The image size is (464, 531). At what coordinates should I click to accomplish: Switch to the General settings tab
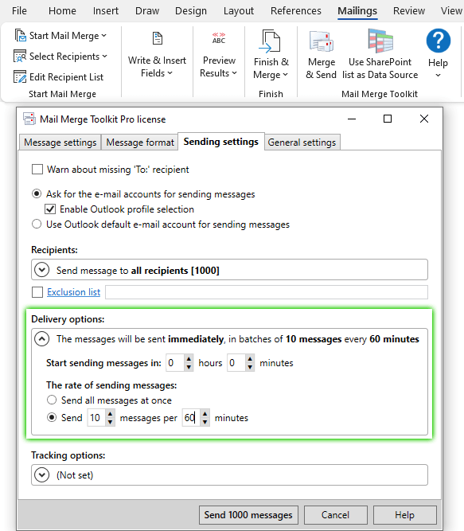point(302,143)
